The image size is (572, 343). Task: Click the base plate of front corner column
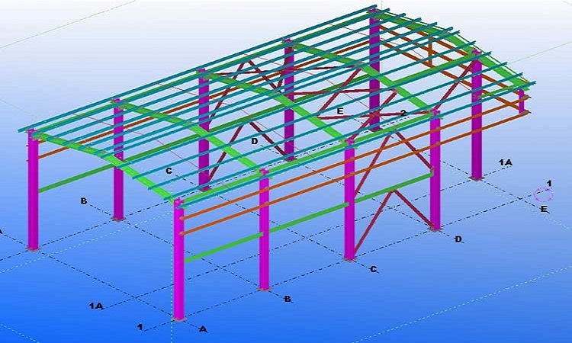[178, 319]
